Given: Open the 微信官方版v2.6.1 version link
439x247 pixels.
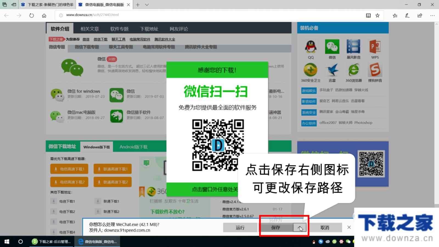Looking at the screenshot, I should click(x=235, y=209).
